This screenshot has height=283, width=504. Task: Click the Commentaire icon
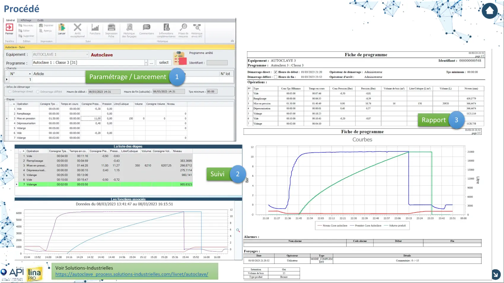click(146, 28)
